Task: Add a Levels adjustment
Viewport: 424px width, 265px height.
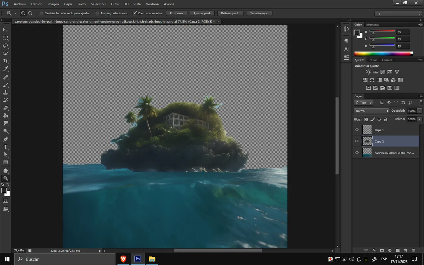Action: (376, 72)
